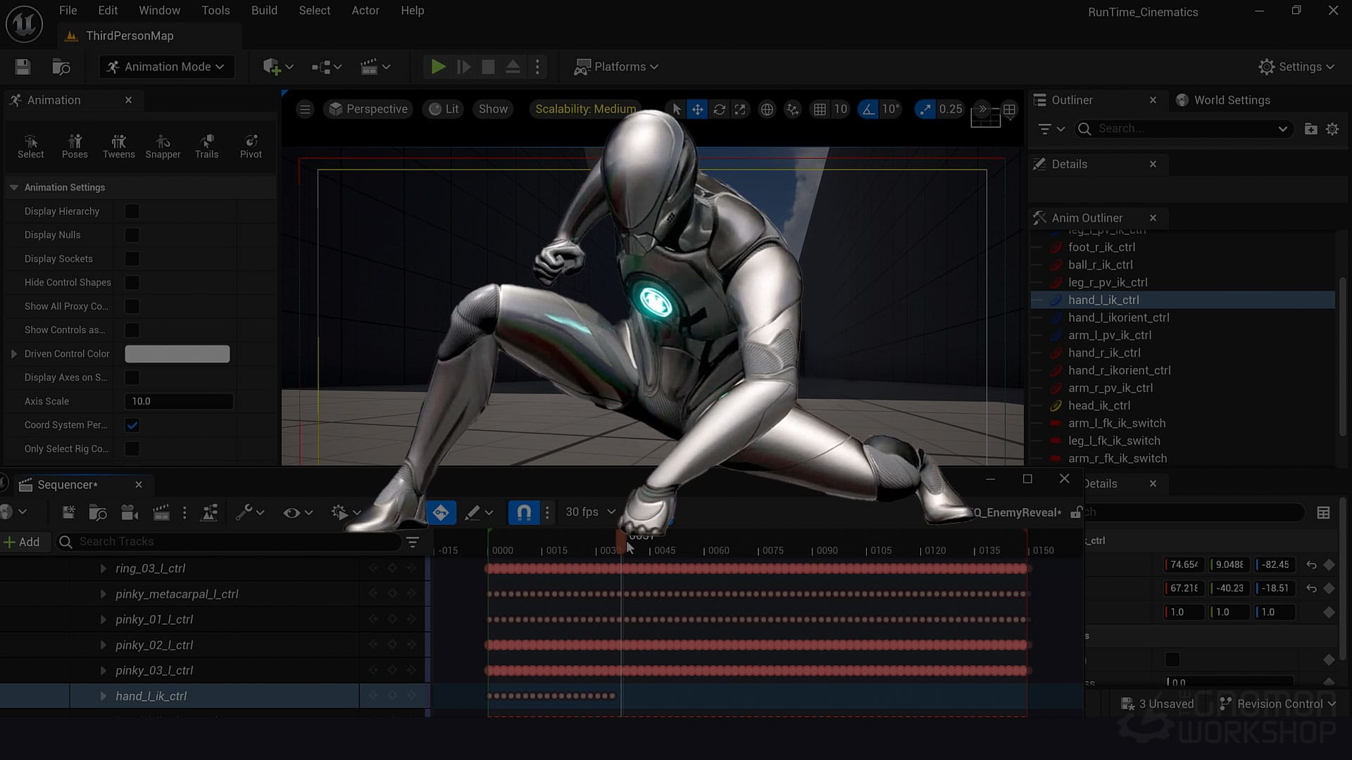The width and height of the screenshot is (1352, 760).
Task: Open the Build menu
Action: pos(264,11)
